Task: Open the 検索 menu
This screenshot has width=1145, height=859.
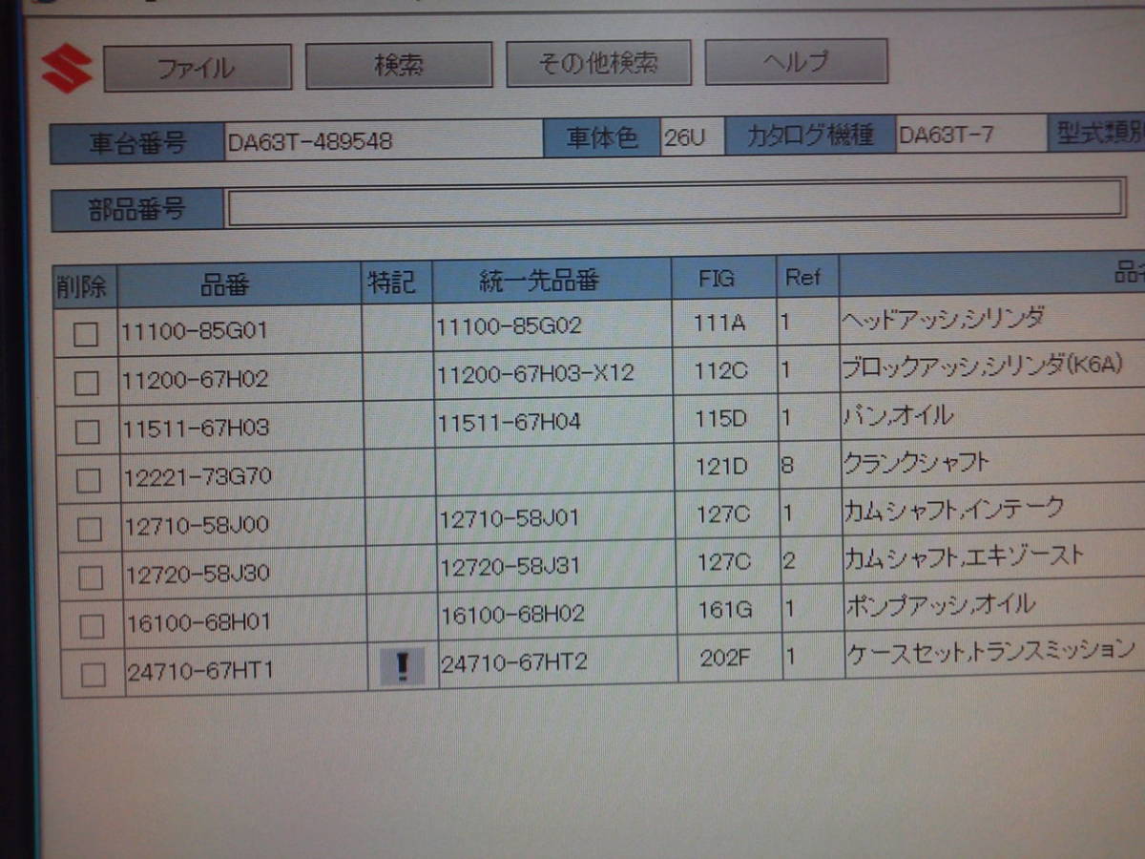Action: click(399, 65)
